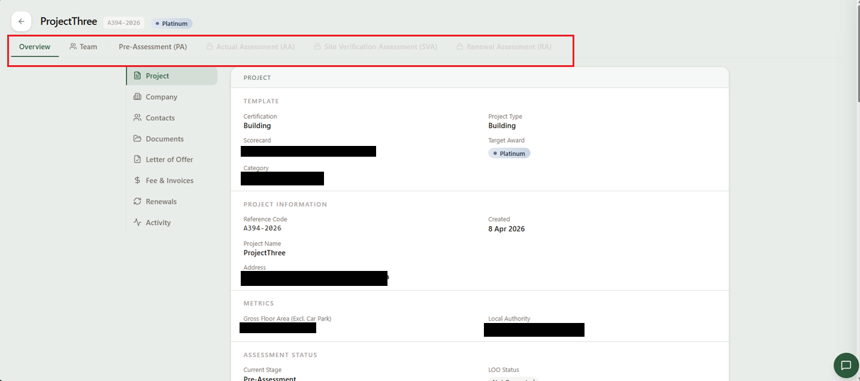
Task: Click the Letter of Offer file icon
Action: pyautogui.click(x=137, y=160)
